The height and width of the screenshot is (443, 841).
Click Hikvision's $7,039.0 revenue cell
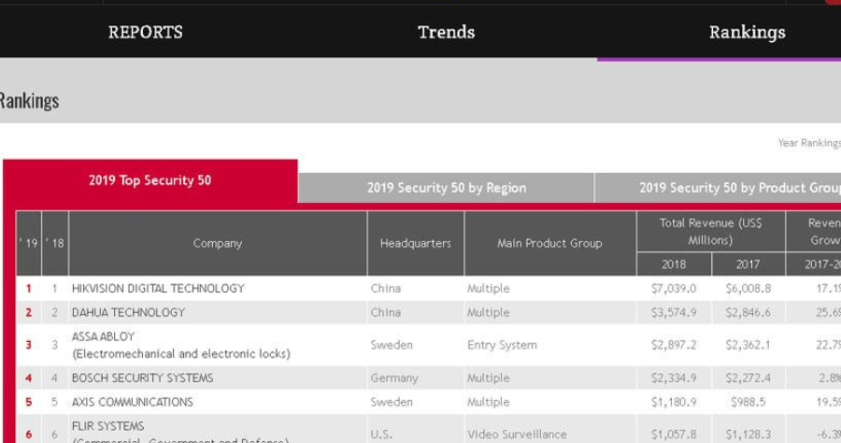tap(673, 289)
